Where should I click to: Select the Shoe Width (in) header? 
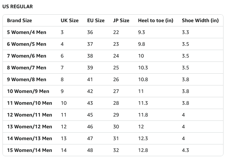point(200,20)
